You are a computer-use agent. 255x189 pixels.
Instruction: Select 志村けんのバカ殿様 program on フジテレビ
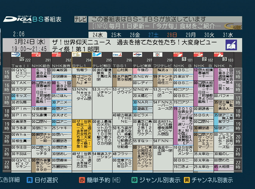163,129
